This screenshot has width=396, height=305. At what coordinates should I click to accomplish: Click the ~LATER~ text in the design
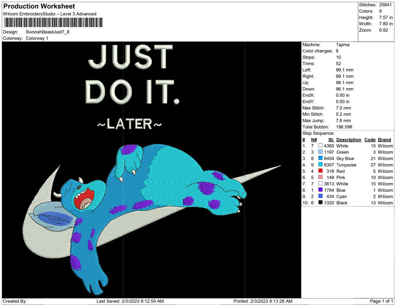pyautogui.click(x=130, y=124)
